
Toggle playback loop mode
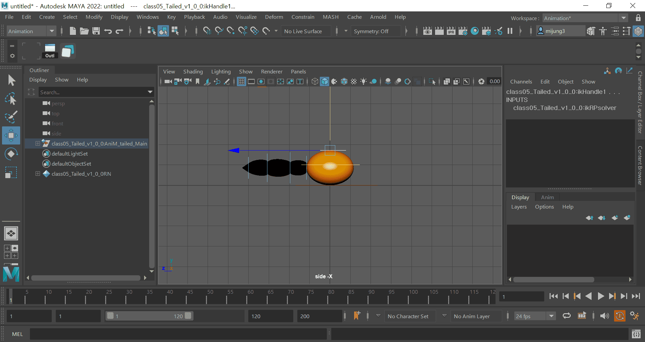click(x=567, y=316)
